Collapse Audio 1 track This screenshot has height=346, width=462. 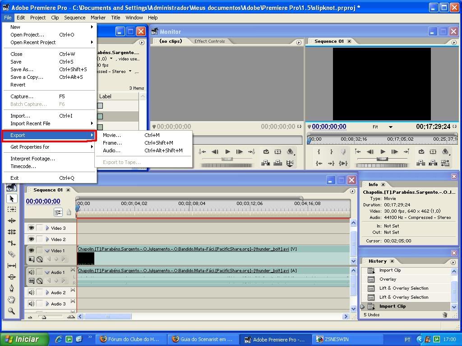tap(47, 273)
